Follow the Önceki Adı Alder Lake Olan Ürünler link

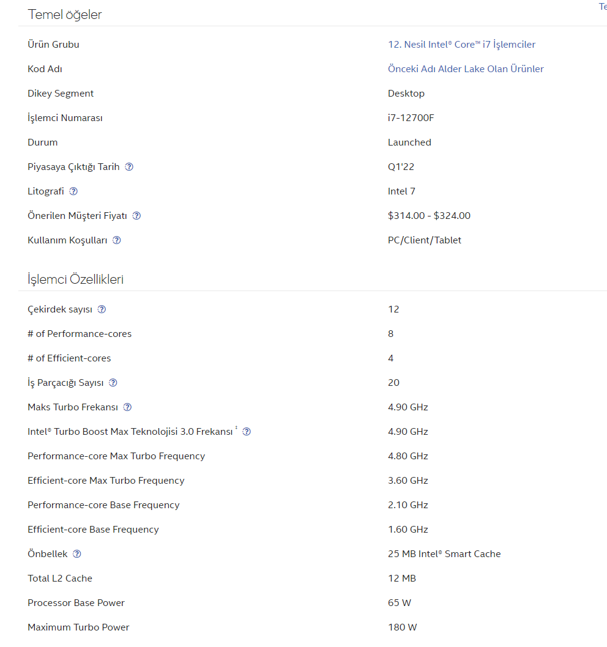click(x=466, y=69)
